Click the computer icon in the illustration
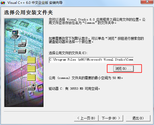 [15, 34]
